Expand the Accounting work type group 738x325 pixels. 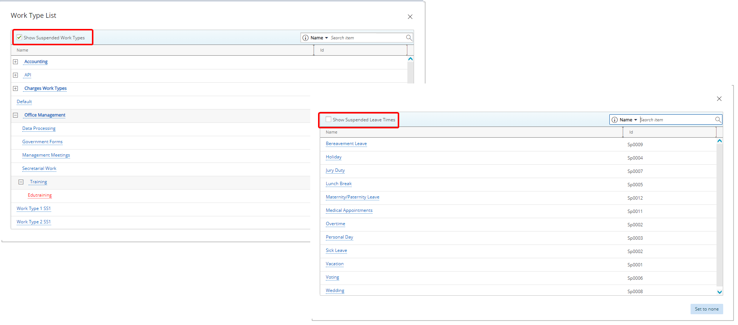pyautogui.click(x=16, y=62)
